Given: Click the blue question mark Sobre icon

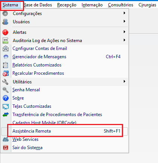Looking at the screenshot, I should [6, 98].
